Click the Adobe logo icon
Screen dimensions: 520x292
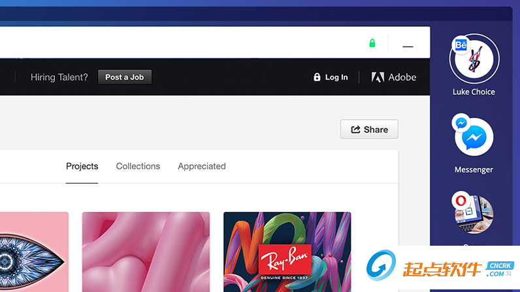(x=378, y=77)
